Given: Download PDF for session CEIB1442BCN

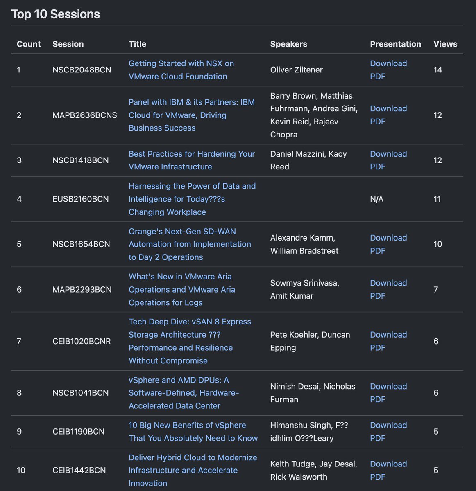Looking at the screenshot, I should pos(388,471).
